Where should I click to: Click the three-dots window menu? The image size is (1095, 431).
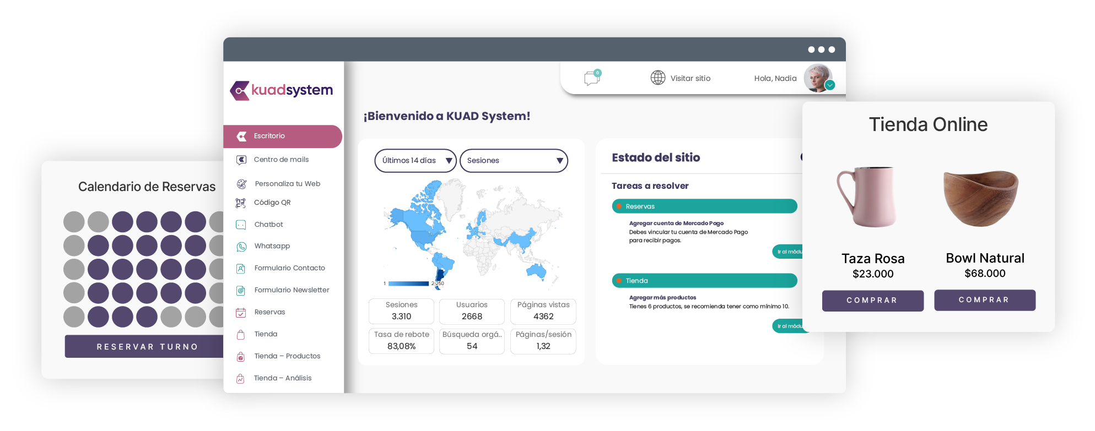[x=821, y=50]
